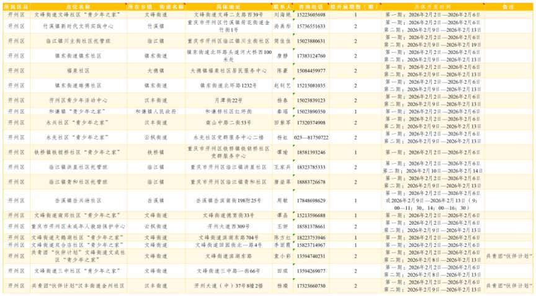The height and width of the screenshot is (296, 536).
Task: Click the 备注 header cell
Action: 508,7
